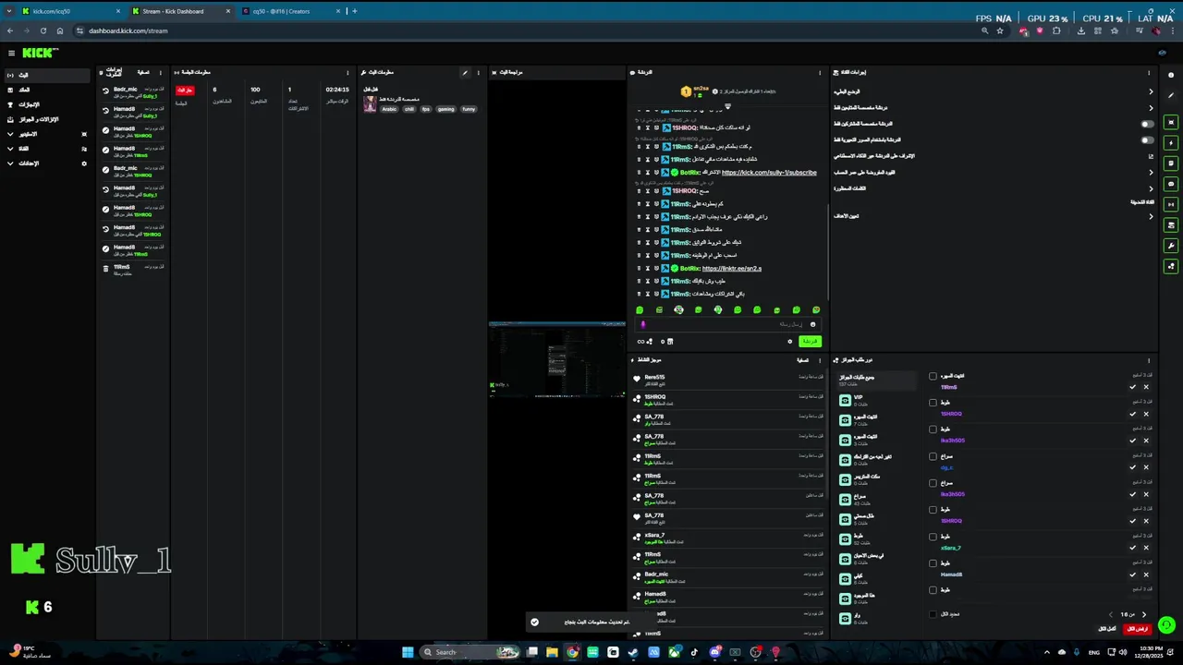Expand followers-only chat chevron in channel actions
The width and height of the screenshot is (1183, 665).
(x=1151, y=107)
